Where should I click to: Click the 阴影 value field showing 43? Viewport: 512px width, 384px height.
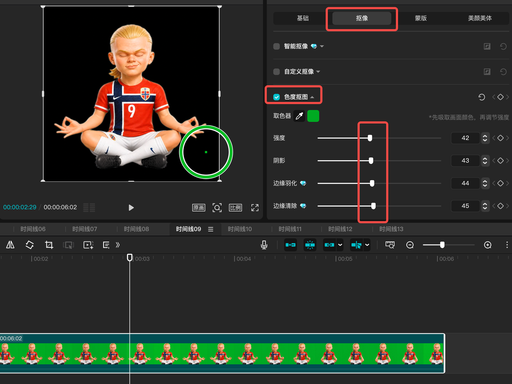(466, 161)
